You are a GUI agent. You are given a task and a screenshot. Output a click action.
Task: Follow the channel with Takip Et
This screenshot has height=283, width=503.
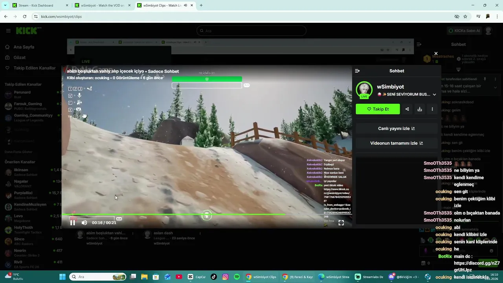coord(378,109)
